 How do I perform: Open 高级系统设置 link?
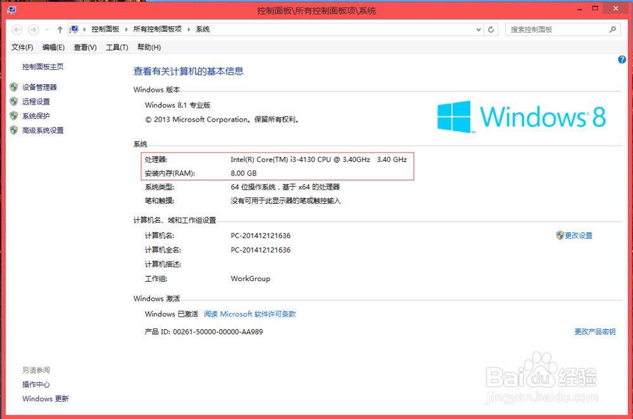click(43, 130)
